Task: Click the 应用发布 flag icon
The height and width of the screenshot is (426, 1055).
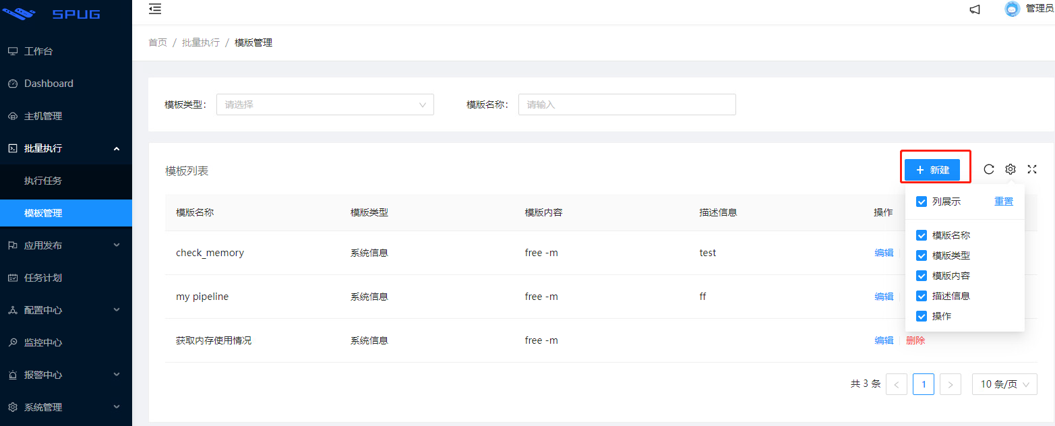Action: tap(13, 245)
